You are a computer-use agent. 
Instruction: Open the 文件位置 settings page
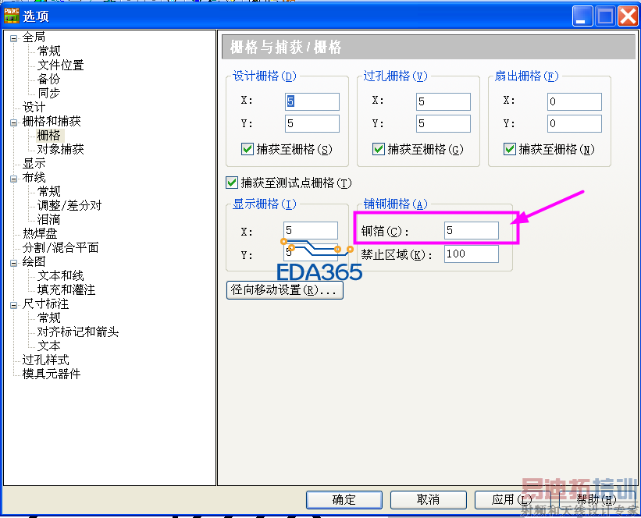tap(60, 65)
